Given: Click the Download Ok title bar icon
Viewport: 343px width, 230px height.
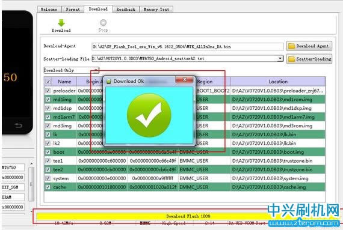Looking at the screenshot, I should (x=108, y=82).
